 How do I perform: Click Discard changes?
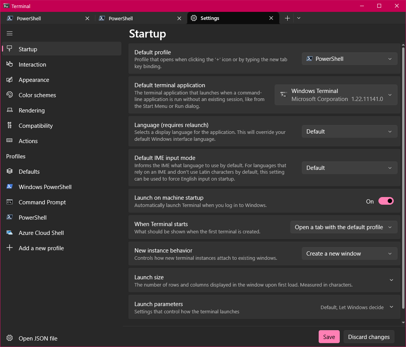click(369, 337)
